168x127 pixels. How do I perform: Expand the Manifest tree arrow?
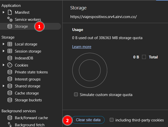(x=4, y=12)
